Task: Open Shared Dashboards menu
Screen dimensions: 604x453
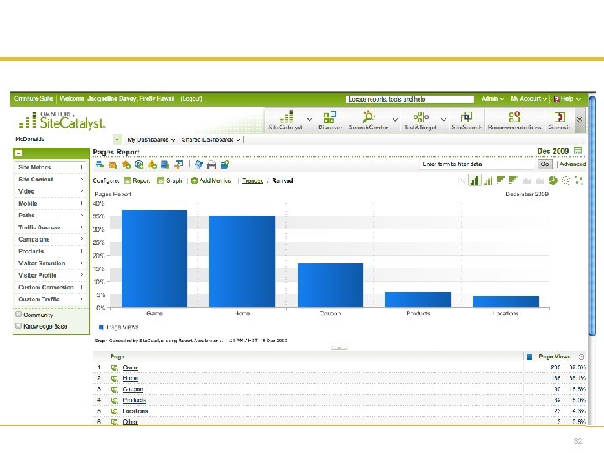Action: [211, 140]
